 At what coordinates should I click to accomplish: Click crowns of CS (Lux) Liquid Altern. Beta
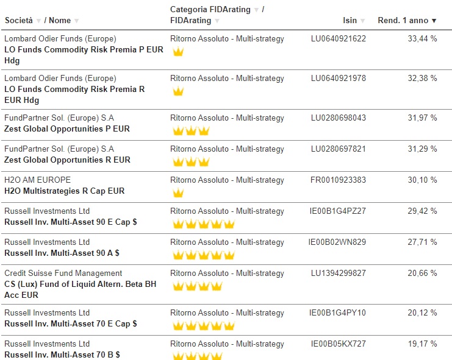[198, 286]
